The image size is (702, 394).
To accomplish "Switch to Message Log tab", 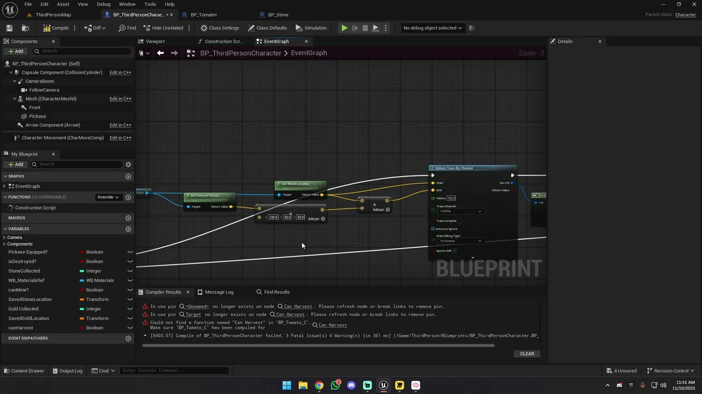I will 219,292.
